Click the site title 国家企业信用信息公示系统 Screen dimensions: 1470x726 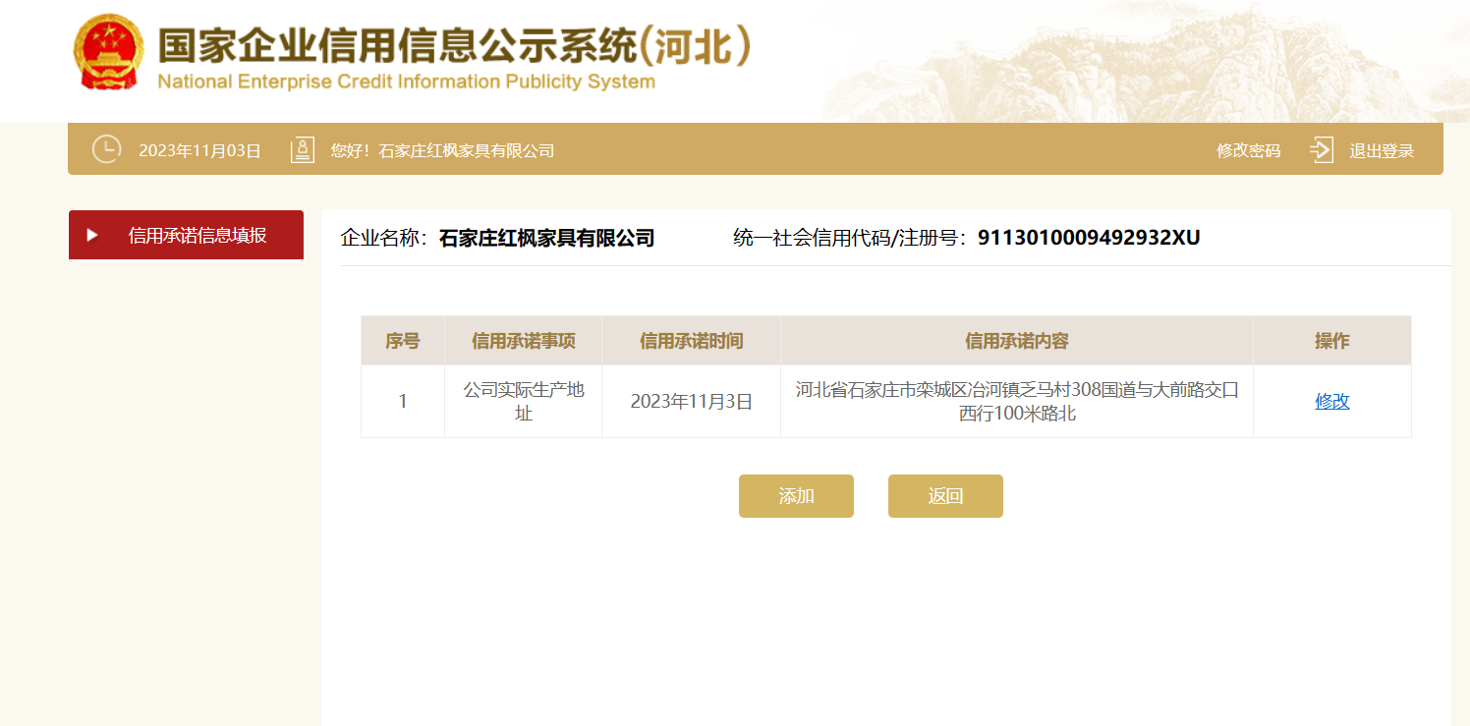click(x=455, y=45)
